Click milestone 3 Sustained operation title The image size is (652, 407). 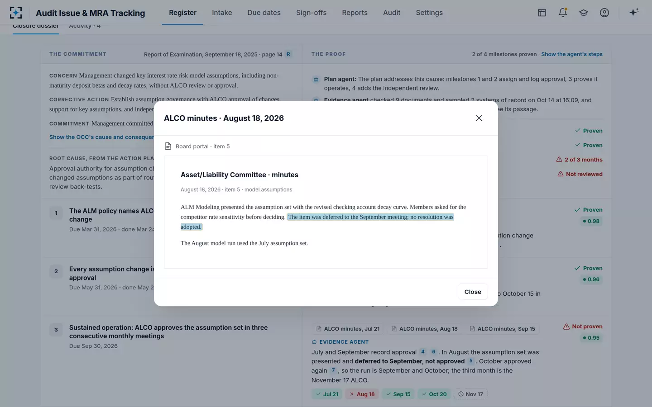tap(168, 331)
